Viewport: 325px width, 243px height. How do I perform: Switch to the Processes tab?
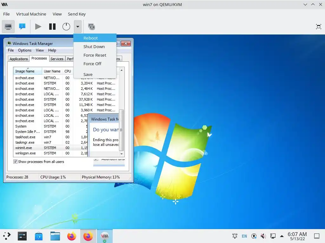(x=39, y=58)
